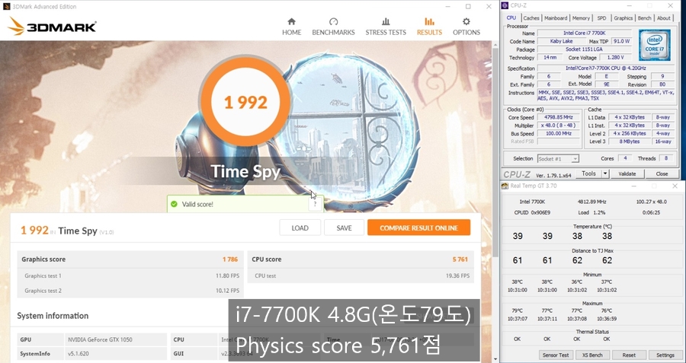Click the green Valid score checkmark icon
The height and width of the screenshot is (363, 686).
click(174, 204)
